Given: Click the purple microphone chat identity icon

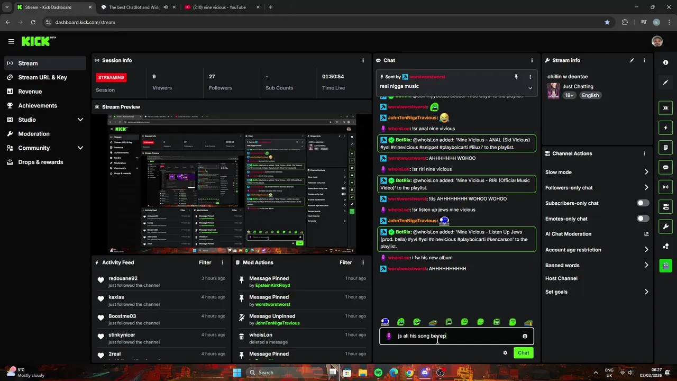Looking at the screenshot, I should pos(389,336).
